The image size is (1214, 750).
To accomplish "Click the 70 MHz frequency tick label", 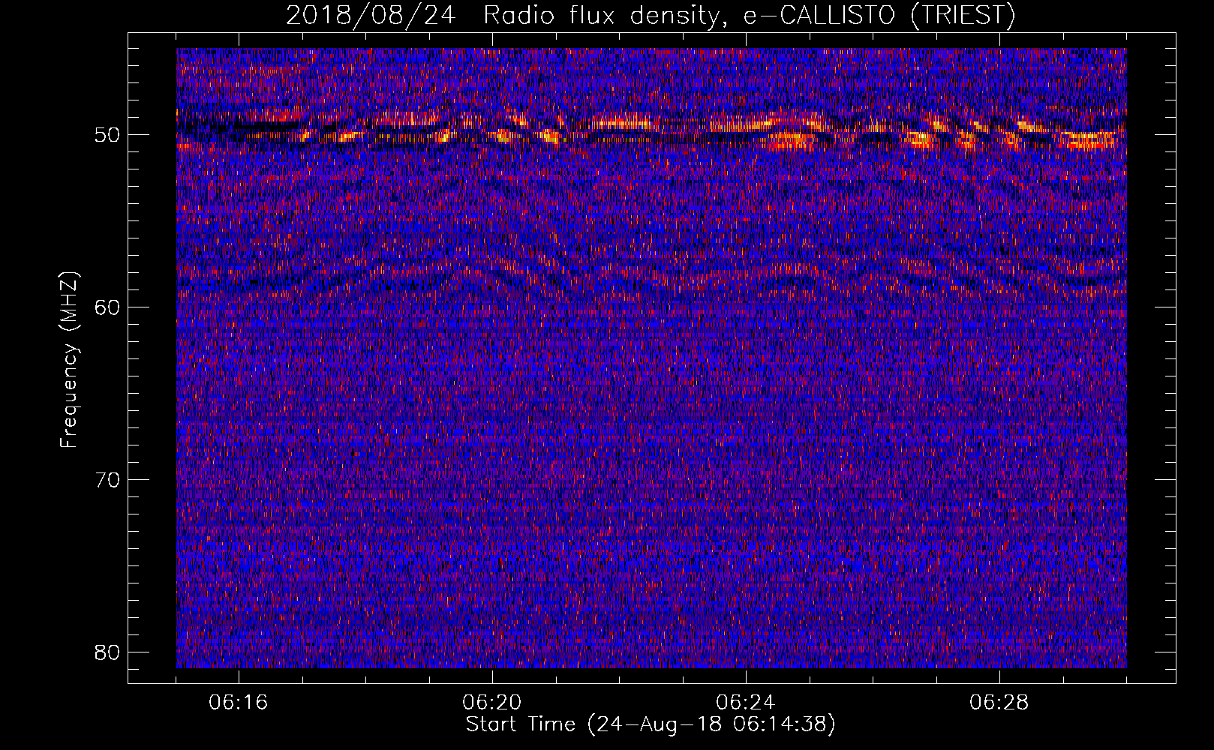I will click(x=108, y=480).
